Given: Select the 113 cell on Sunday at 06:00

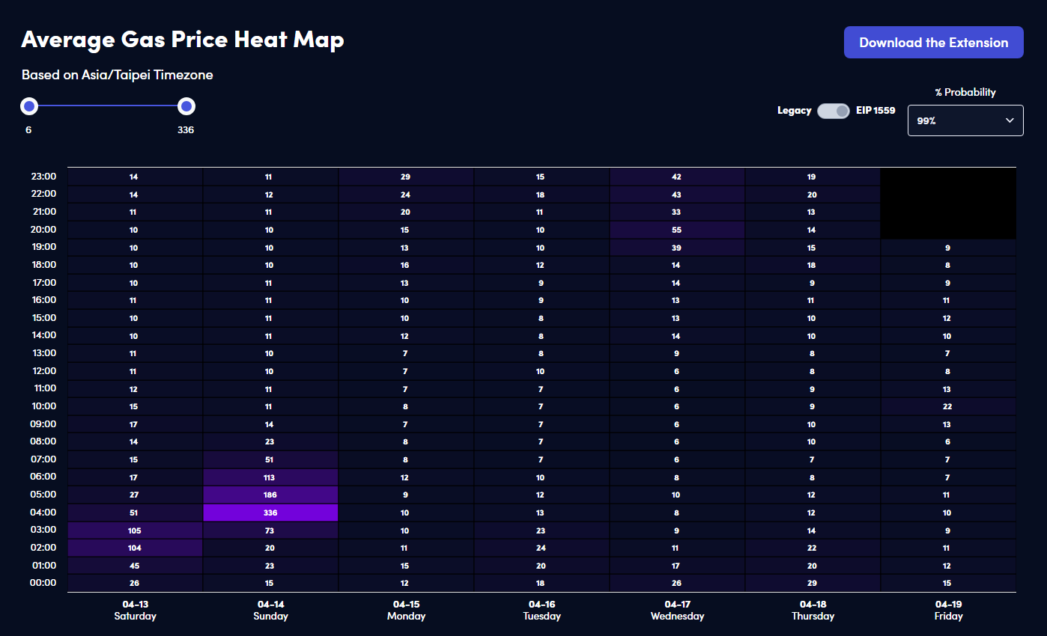Looking at the screenshot, I should pos(270,477).
